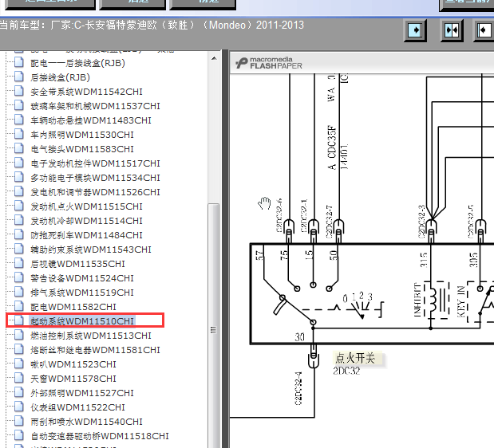Viewport: 494px width, 448px height.
Task: Open 发动机冷却WDM11514CHI
Action: point(86,221)
